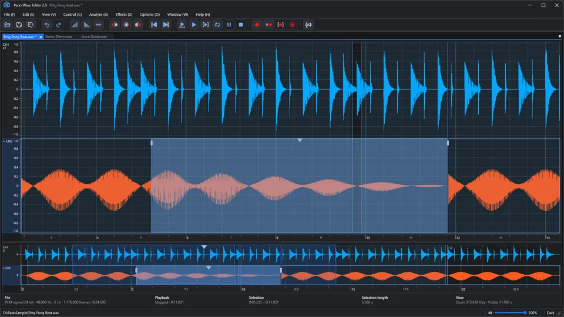Apply the Fade In ramp tool
This screenshot has height=317, width=564.
tap(75, 25)
